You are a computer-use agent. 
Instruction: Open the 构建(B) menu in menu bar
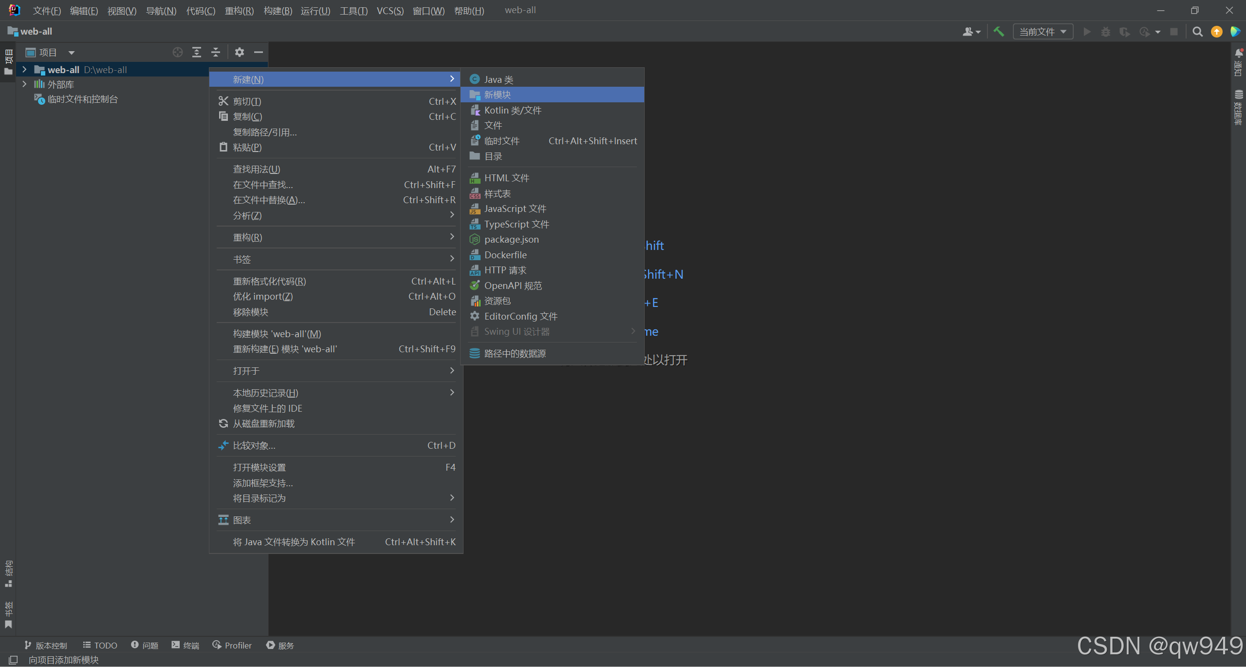tap(278, 10)
